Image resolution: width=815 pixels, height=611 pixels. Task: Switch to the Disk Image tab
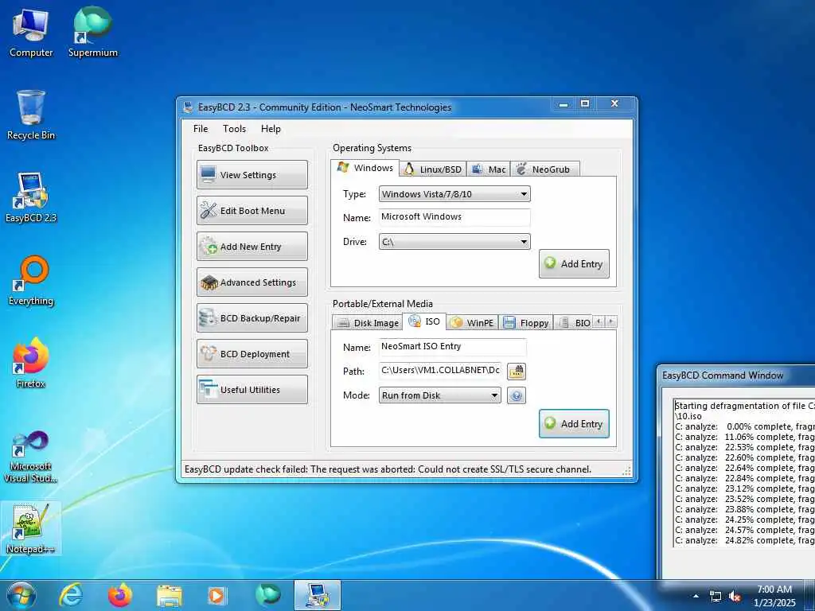[x=368, y=323]
